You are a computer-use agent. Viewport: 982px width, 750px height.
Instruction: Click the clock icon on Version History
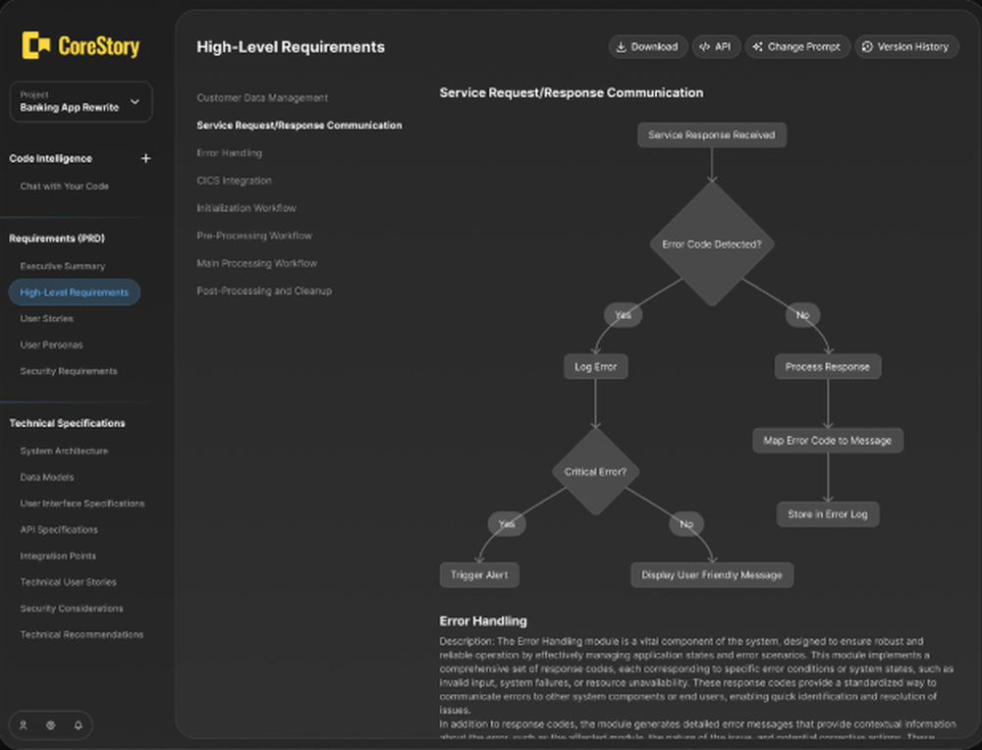(x=867, y=46)
